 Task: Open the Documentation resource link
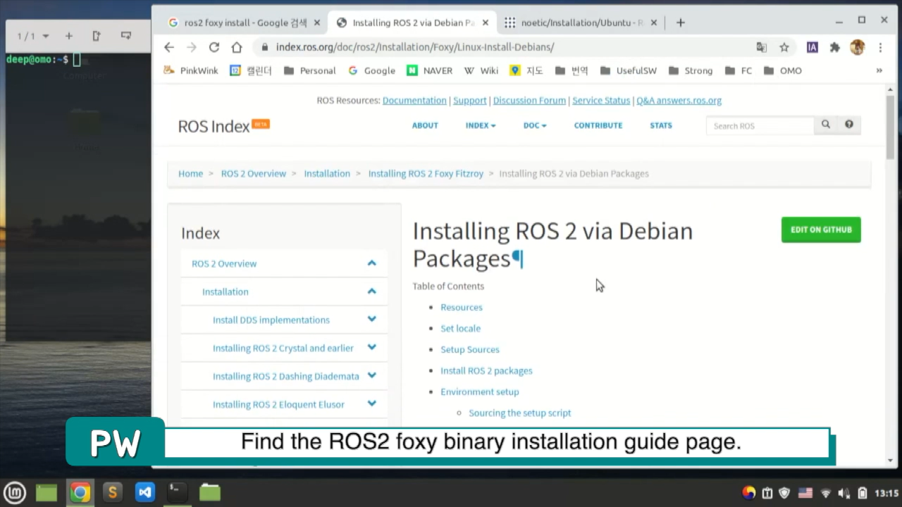click(414, 100)
